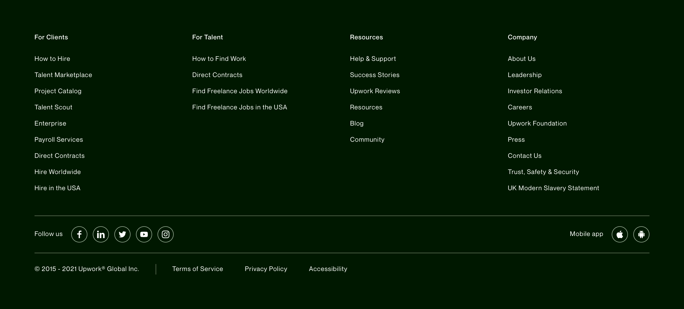Open the Twitter bird icon
The height and width of the screenshot is (309, 684).
click(x=122, y=234)
